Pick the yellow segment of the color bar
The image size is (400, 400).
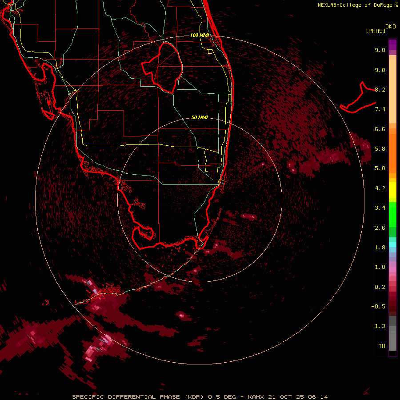pos(392,190)
